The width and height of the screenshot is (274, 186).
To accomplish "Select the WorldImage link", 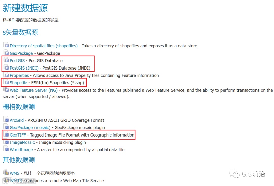I will 21,150.
